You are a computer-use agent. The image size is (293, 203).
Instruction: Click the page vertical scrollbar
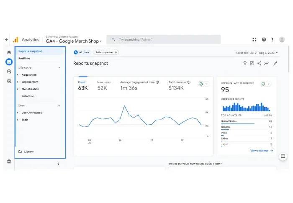[289, 59]
